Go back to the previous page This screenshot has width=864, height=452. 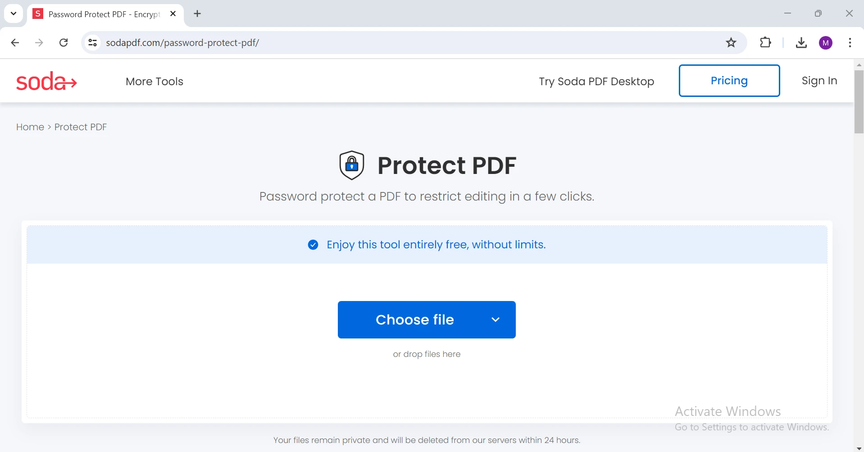[15, 42]
